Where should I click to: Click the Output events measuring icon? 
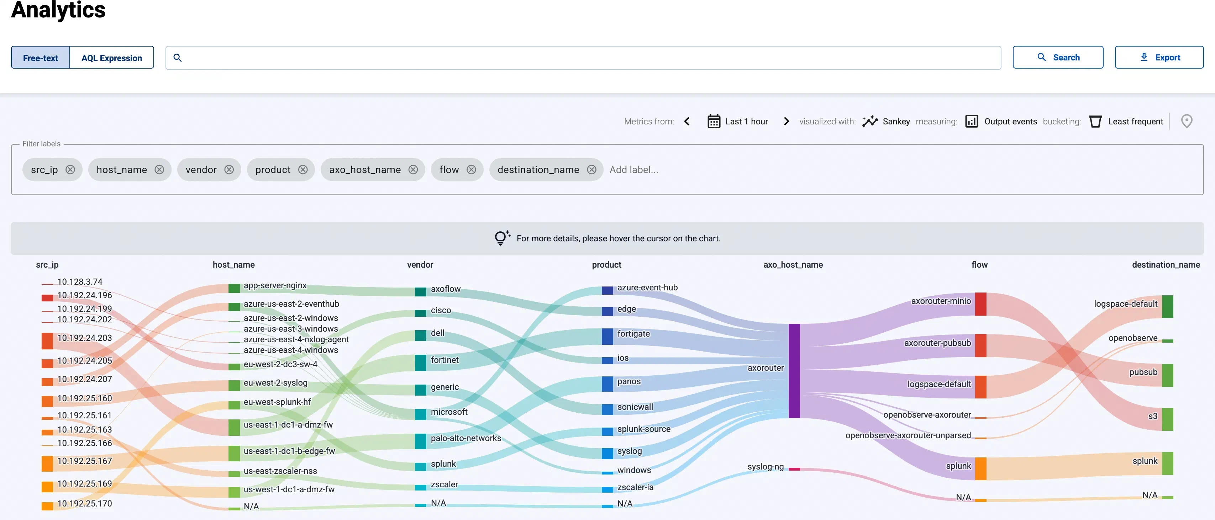pos(972,122)
